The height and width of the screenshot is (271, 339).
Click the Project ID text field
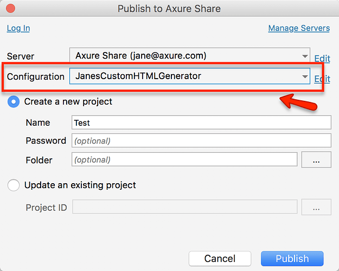[184, 208]
